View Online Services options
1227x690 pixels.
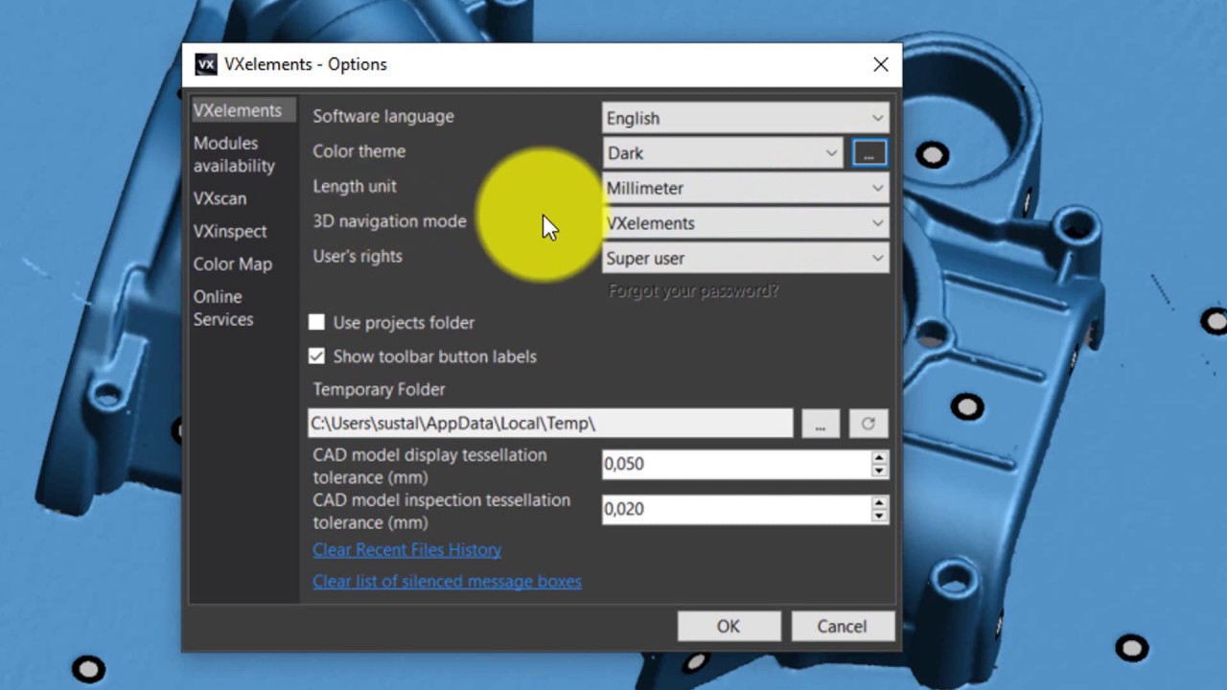(222, 308)
